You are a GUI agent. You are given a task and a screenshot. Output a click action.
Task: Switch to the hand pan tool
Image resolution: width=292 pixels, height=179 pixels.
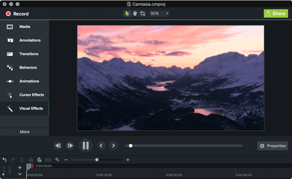[135, 13]
